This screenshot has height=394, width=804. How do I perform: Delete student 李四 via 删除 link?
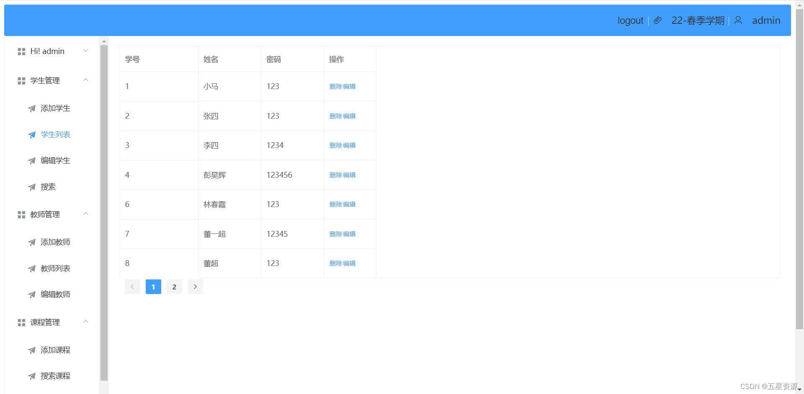click(336, 146)
